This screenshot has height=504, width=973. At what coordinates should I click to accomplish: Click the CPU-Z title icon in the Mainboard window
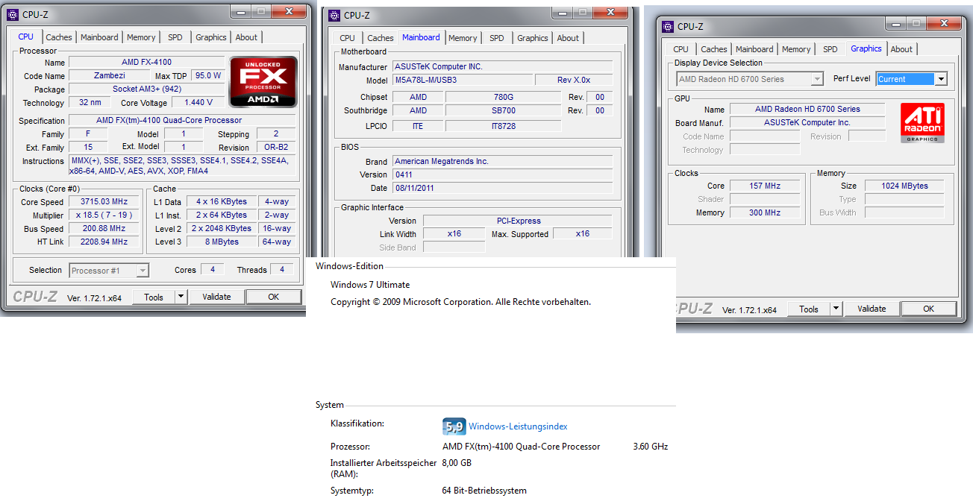pos(334,15)
